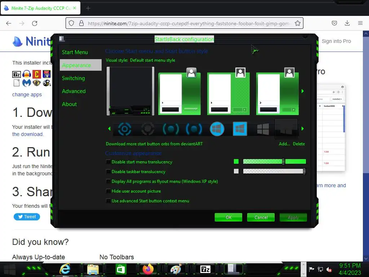This screenshot has width=369, height=277.
Task: Show previous start button orbs
Action: coord(109,129)
